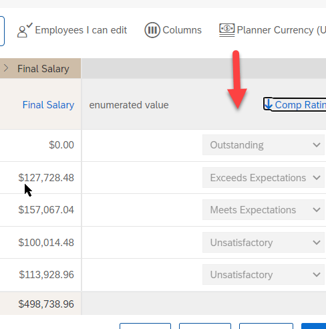Sort by the Final Salary column link
Screen dimensions: 326x329
[x=48, y=105]
